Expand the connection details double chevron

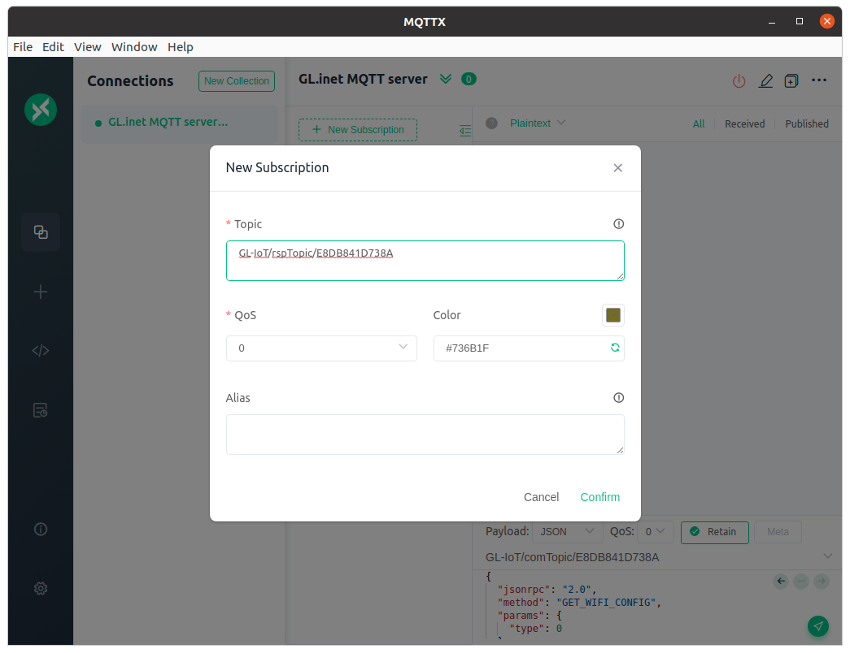446,79
